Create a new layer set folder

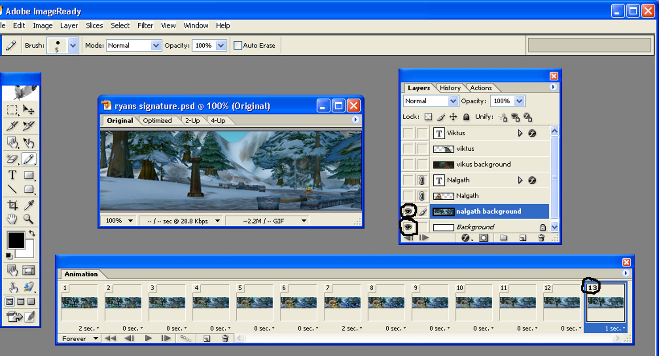click(x=504, y=238)
